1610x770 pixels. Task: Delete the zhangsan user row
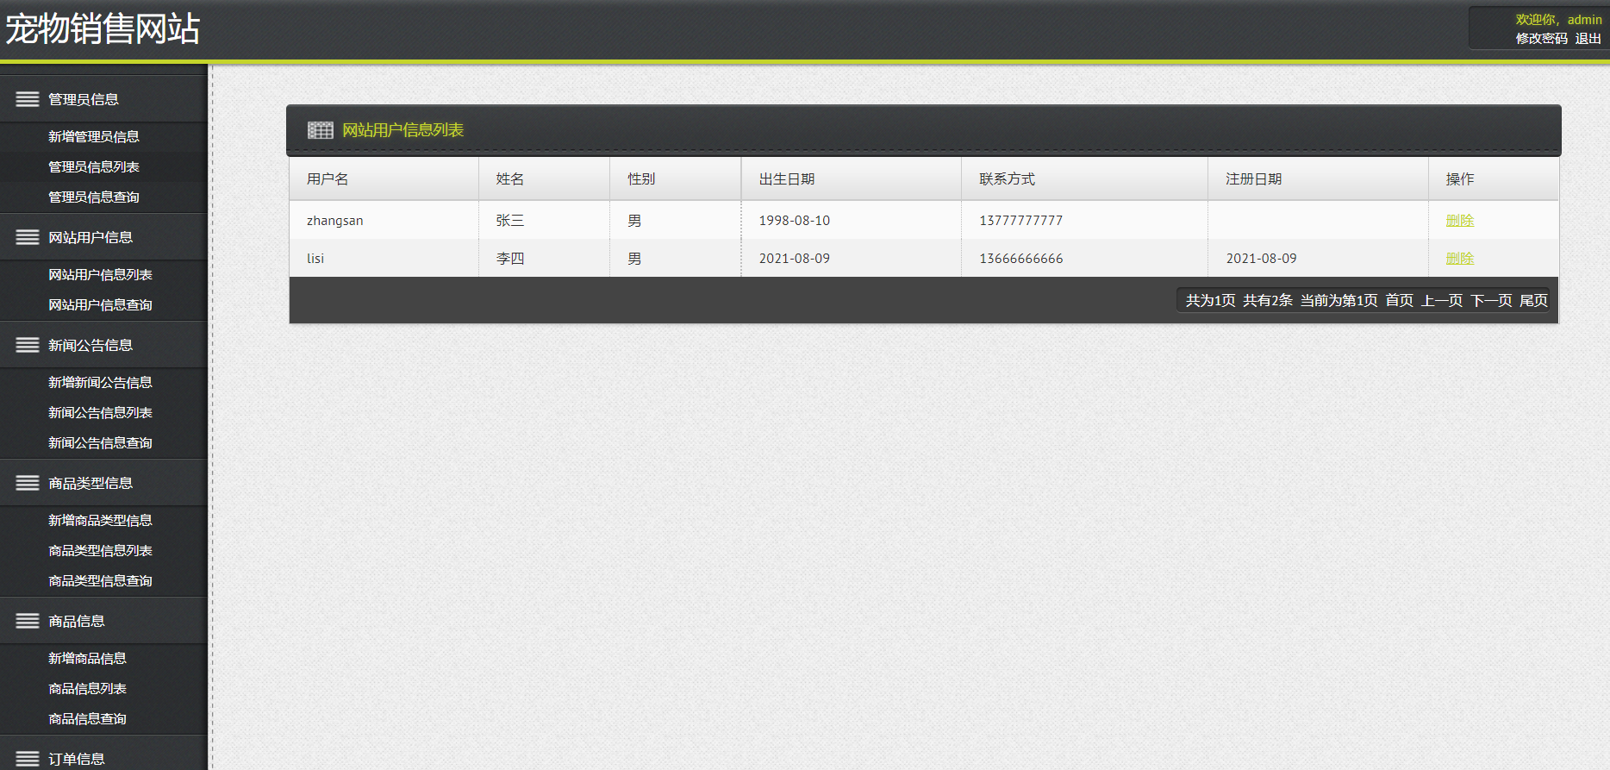(1459, 221)
